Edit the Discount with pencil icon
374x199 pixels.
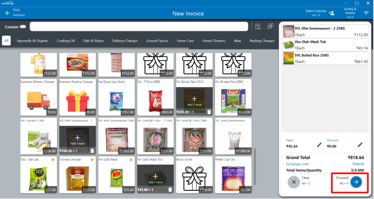(x=360, y=145)
